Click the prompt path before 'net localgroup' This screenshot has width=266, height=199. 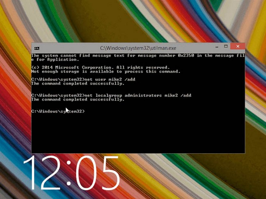(x=57, y=95)
